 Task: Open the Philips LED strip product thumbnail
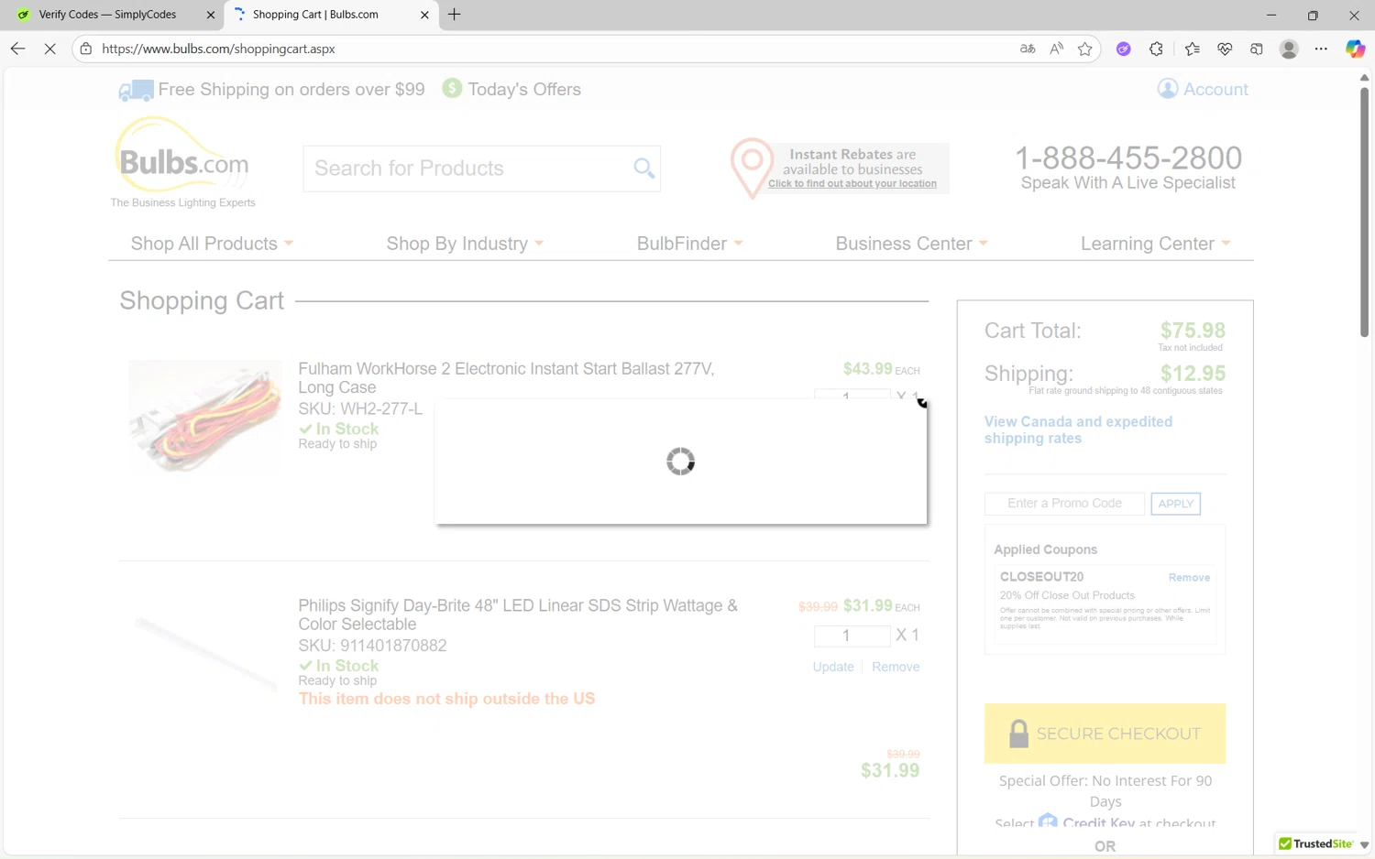pyautogui.click(x=205, y=653)
